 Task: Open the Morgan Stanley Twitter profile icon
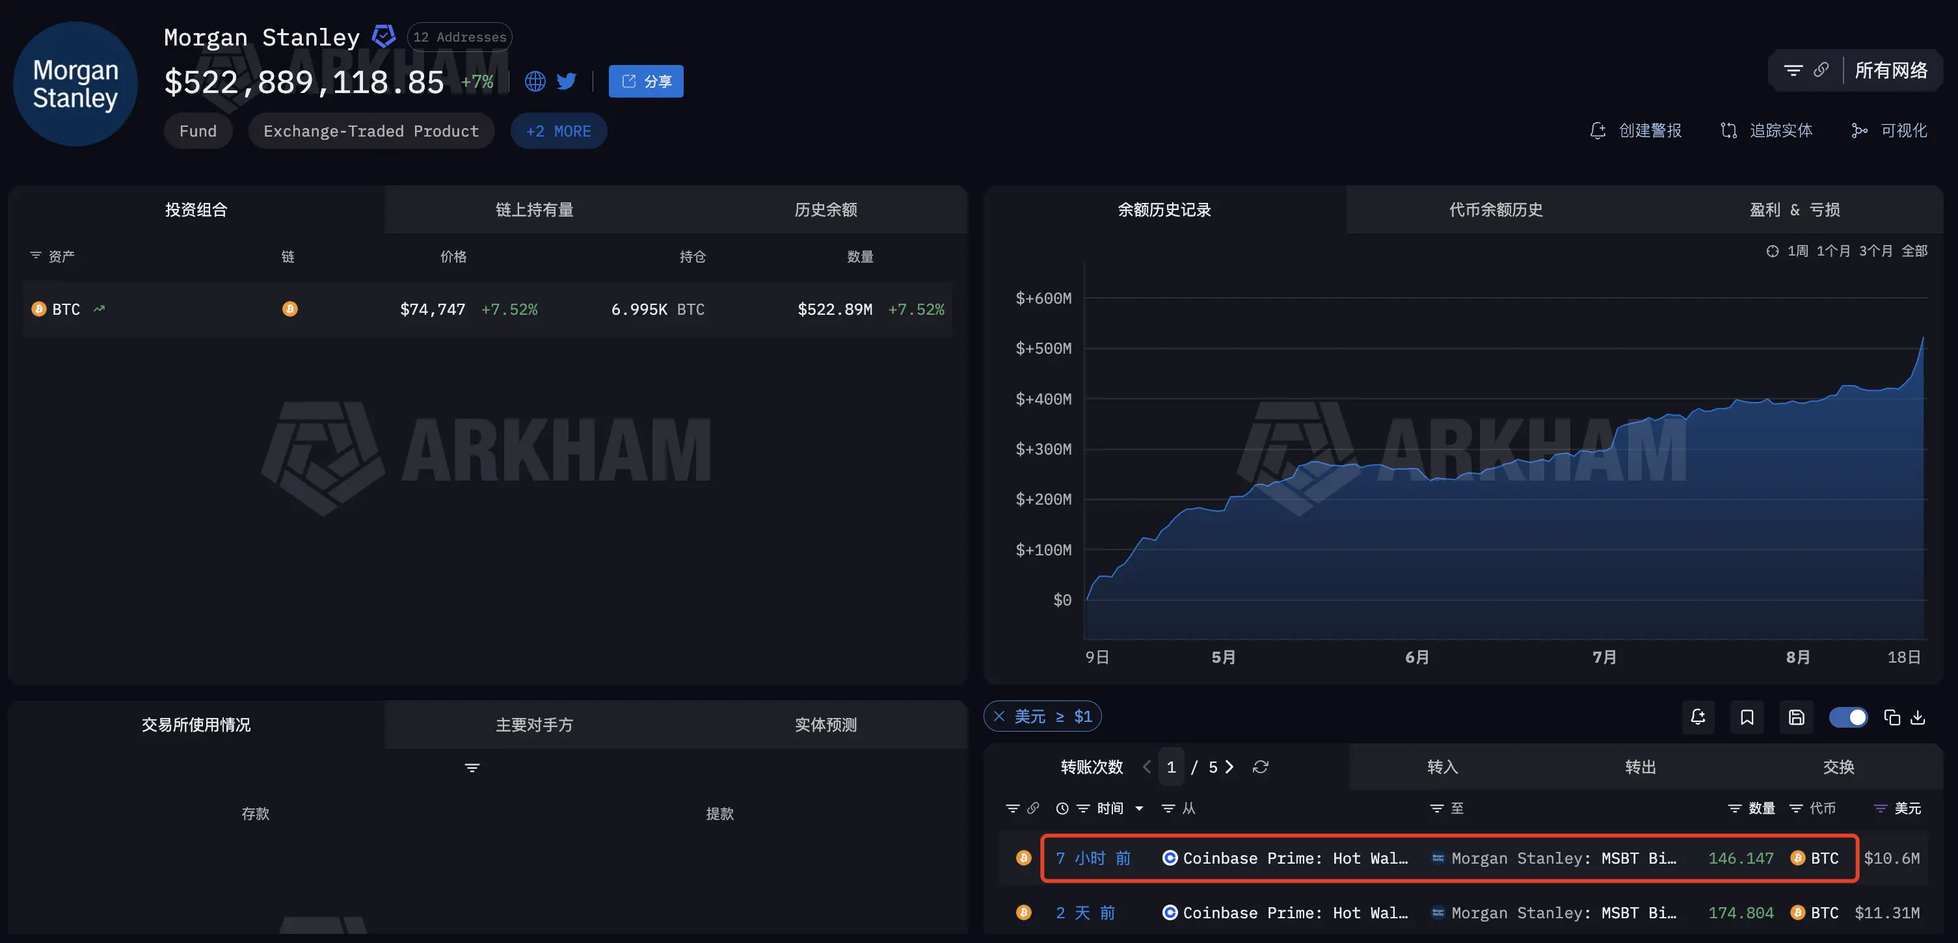(567, 81)
